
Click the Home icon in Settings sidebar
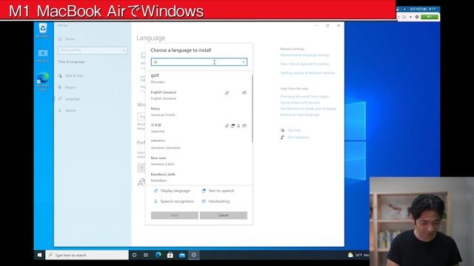click(60, 39)
